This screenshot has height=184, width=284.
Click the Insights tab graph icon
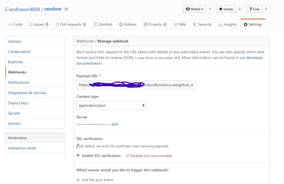pos(220,25)
